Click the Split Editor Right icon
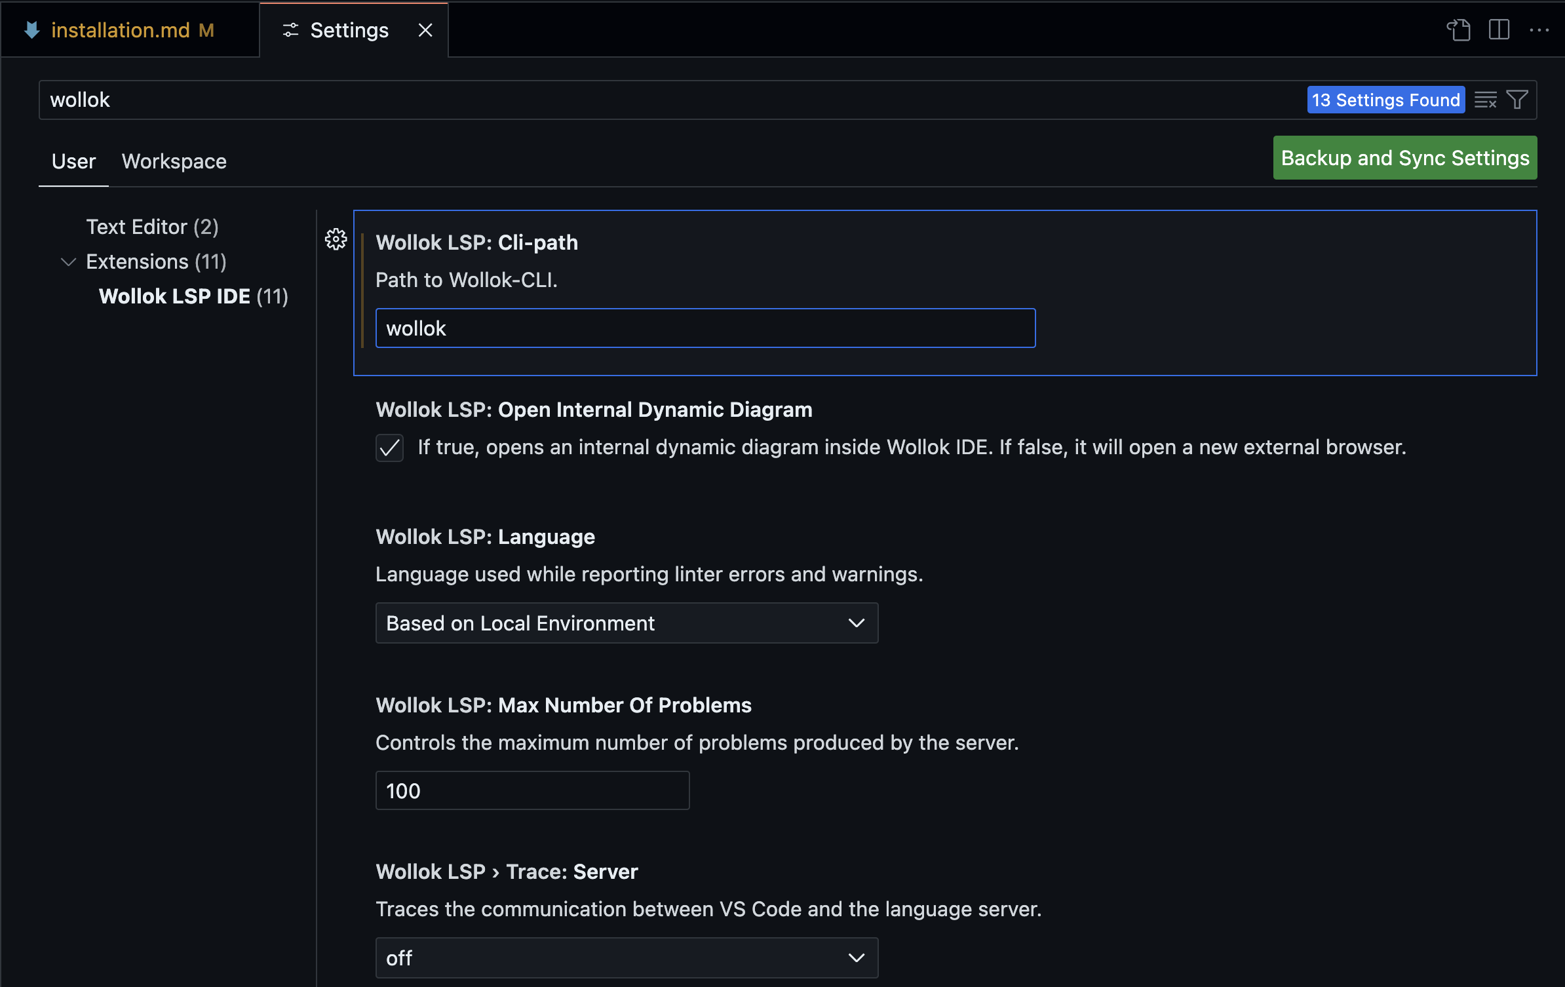 1499,30
